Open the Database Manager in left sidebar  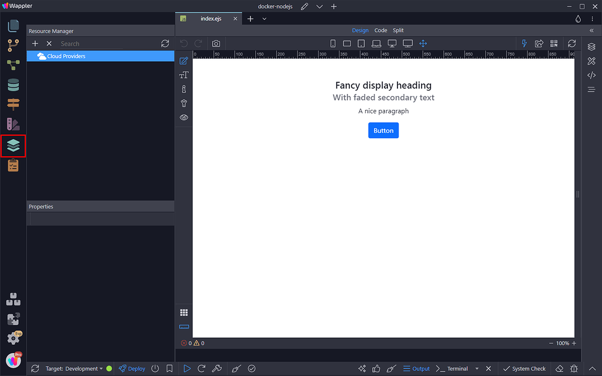click(13, 85)
